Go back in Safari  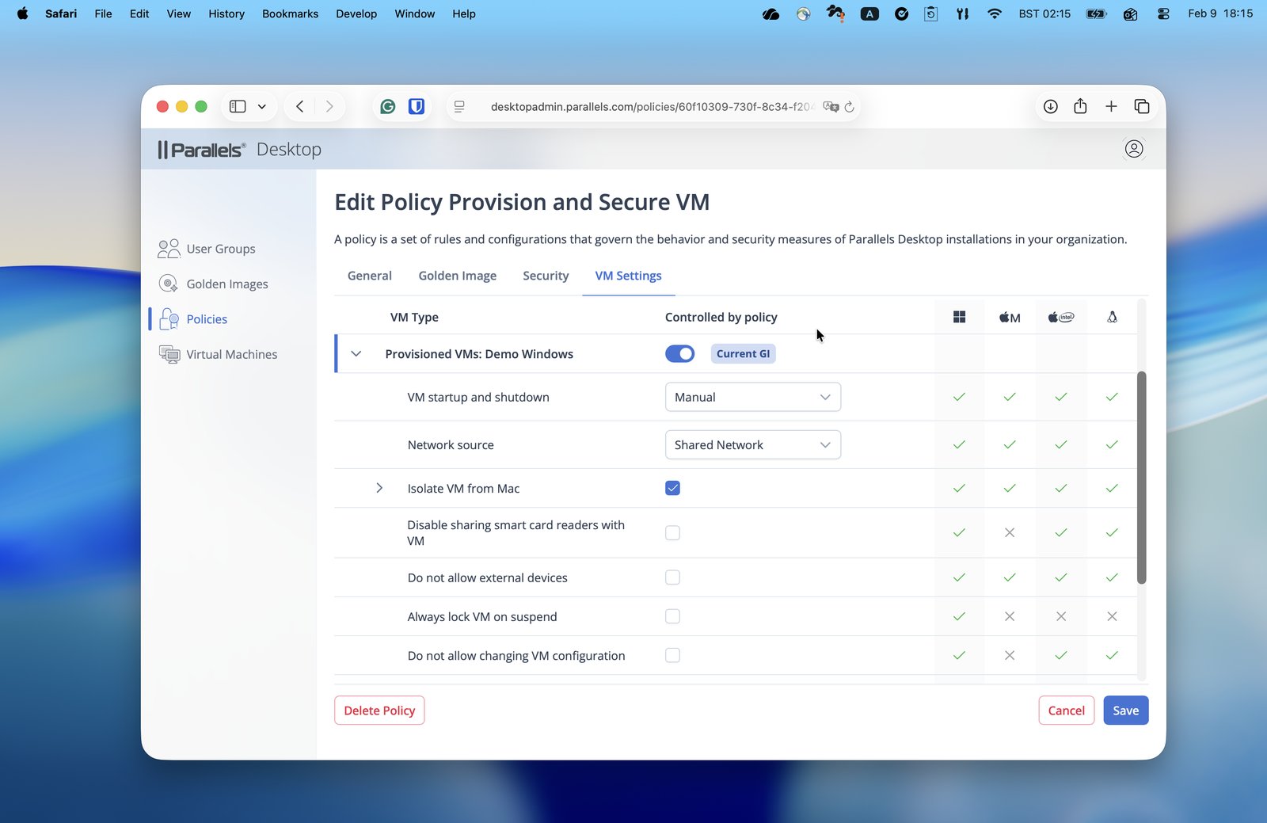point(299,106)
